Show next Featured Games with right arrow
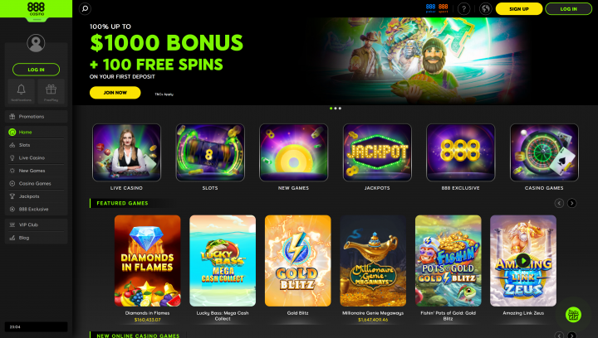The width and height of the screenshot is (598, 338). point(571,203)
